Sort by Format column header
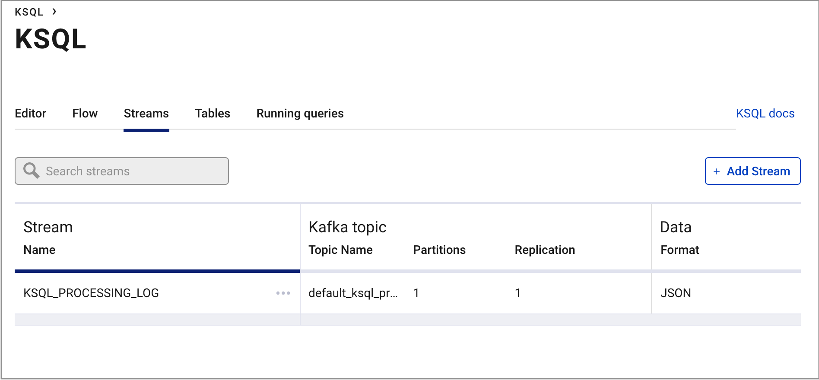Image resolution: width=819 pixels, height=380 pixels. pos(679,250)
